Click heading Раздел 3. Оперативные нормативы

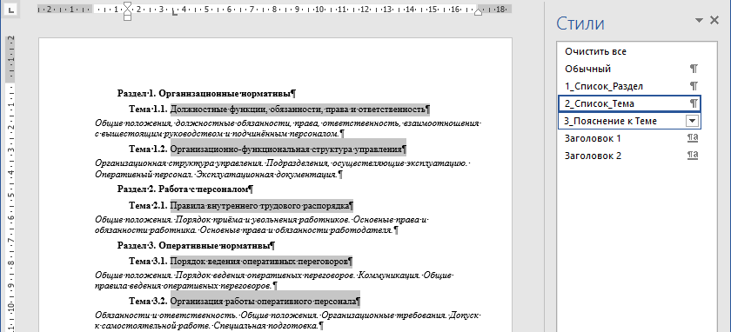tap(196, 245)
